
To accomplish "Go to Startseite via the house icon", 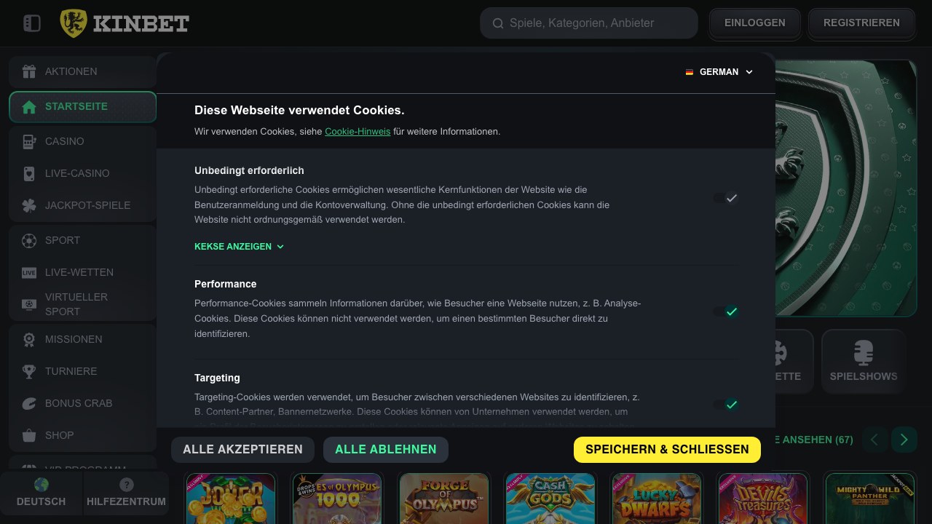I will click(29, 107).
